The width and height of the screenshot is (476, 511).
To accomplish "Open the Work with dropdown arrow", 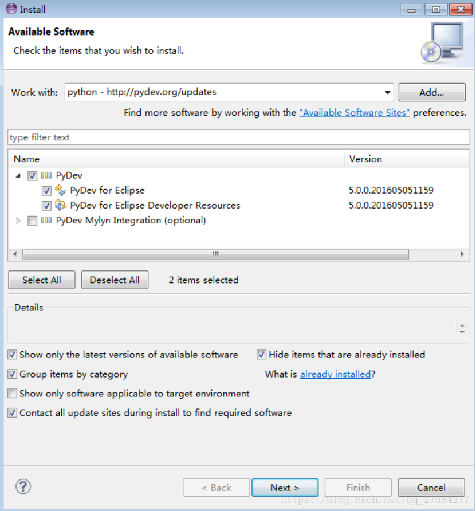I will [387, 92].
